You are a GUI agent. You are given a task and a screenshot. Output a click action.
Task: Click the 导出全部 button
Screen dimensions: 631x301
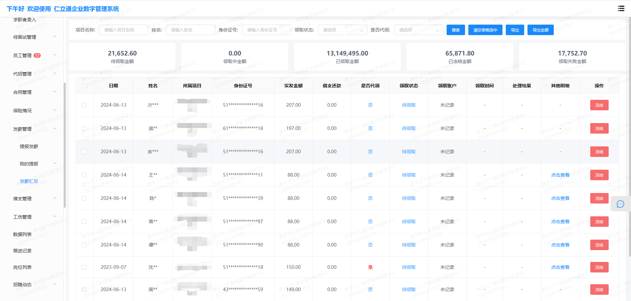[x=540, y=30]
